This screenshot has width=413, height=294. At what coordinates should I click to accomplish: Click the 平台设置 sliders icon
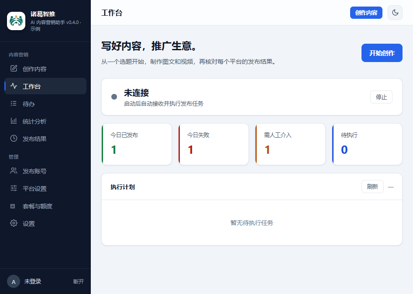tap(14, 188)
